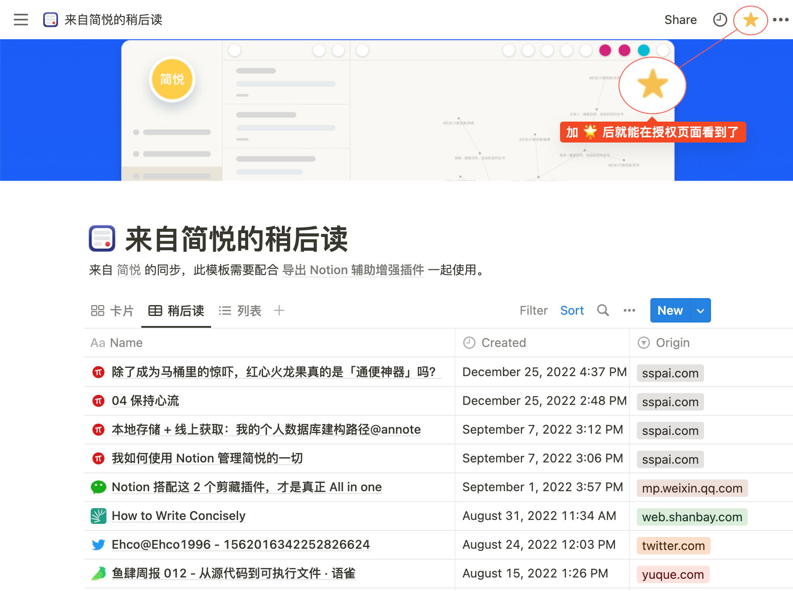
Task: Open the Sort options
Action: click(x=572, y=310)
